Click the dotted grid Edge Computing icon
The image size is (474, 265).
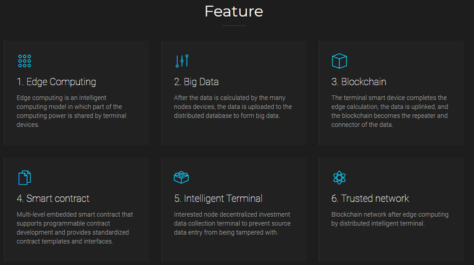pos(25,61)
